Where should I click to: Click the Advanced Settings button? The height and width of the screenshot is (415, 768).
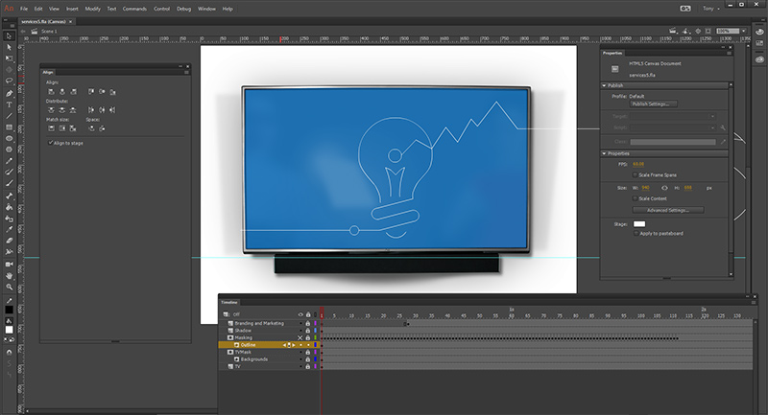pos(668,210)
